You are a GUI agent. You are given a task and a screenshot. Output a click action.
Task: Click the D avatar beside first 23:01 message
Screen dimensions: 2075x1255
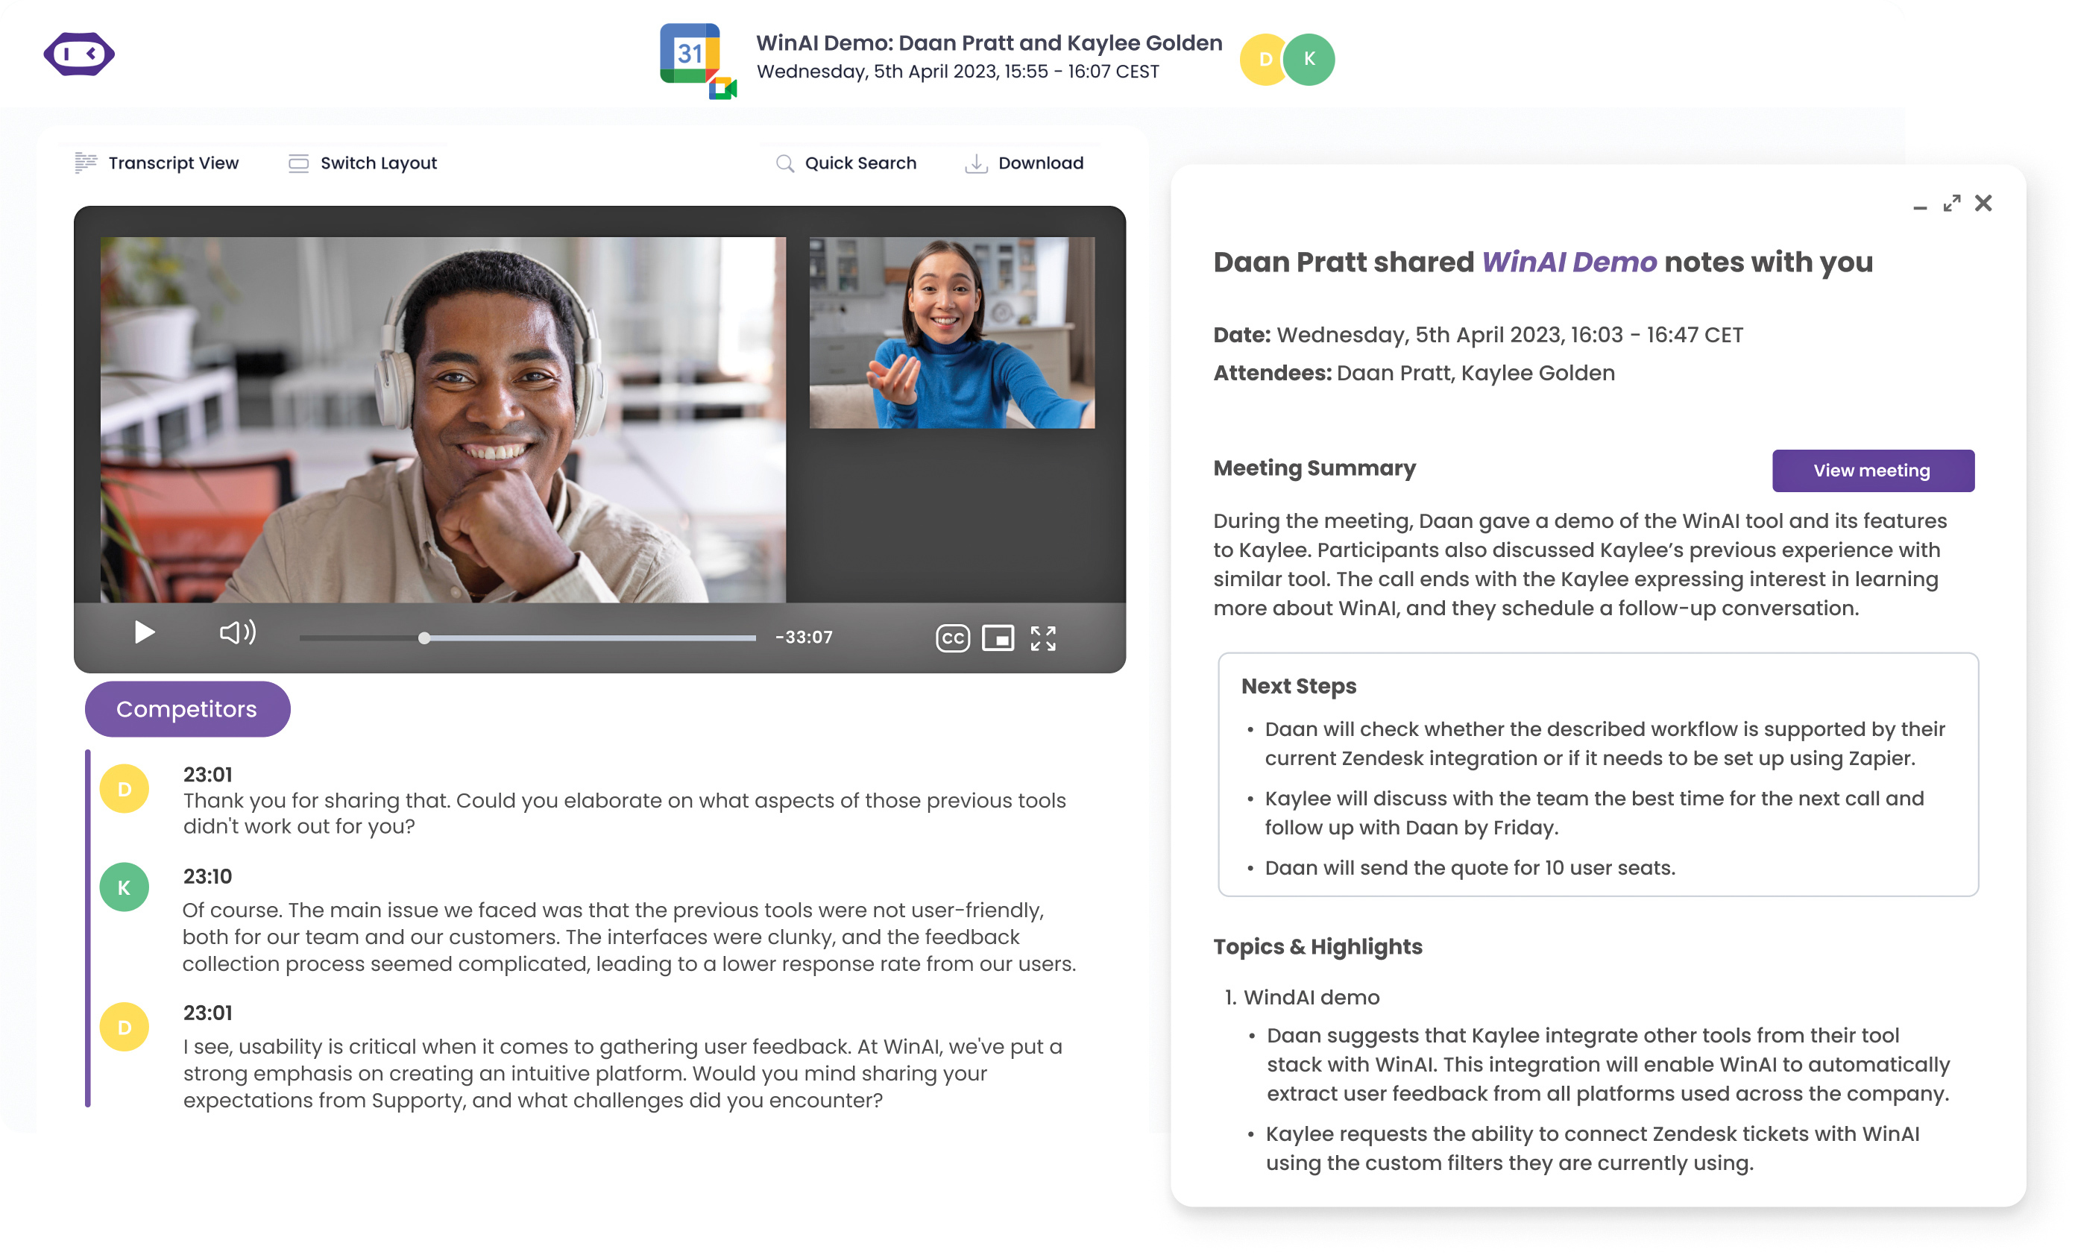click(x=125, y=788)
